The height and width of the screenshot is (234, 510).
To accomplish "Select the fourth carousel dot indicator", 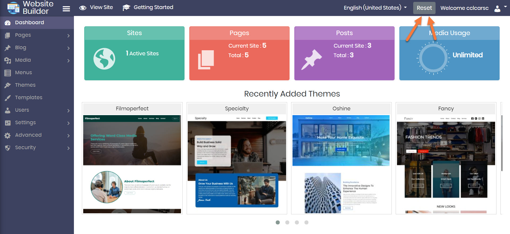I will coord(306,222).
